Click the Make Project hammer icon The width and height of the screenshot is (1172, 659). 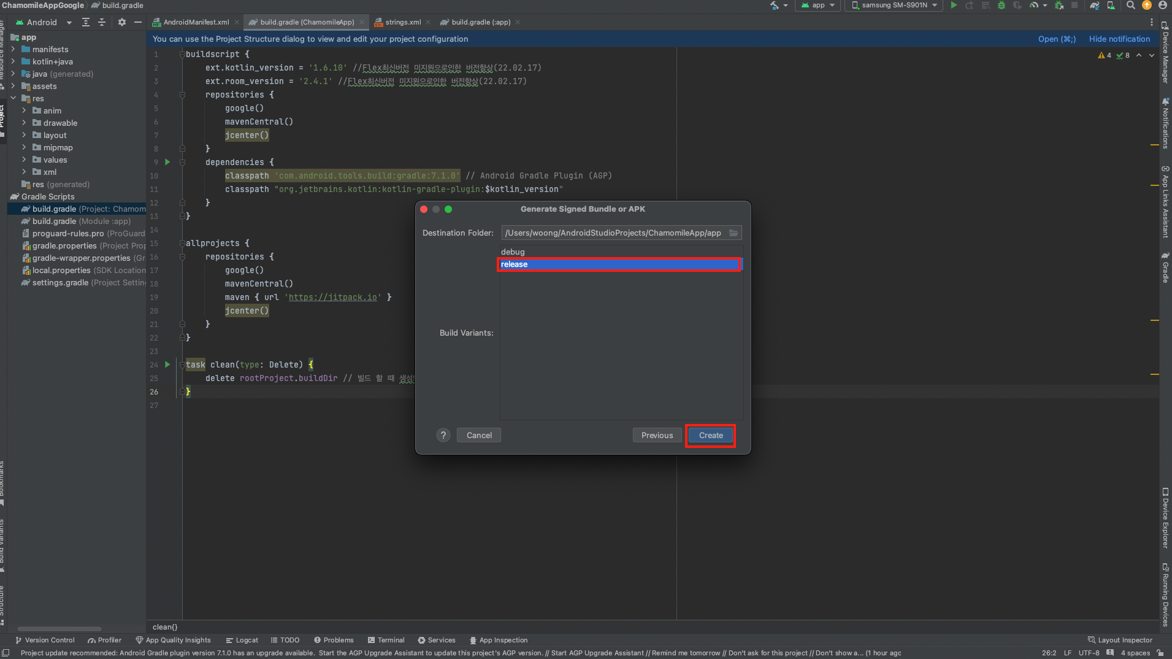tap(775, 6)
